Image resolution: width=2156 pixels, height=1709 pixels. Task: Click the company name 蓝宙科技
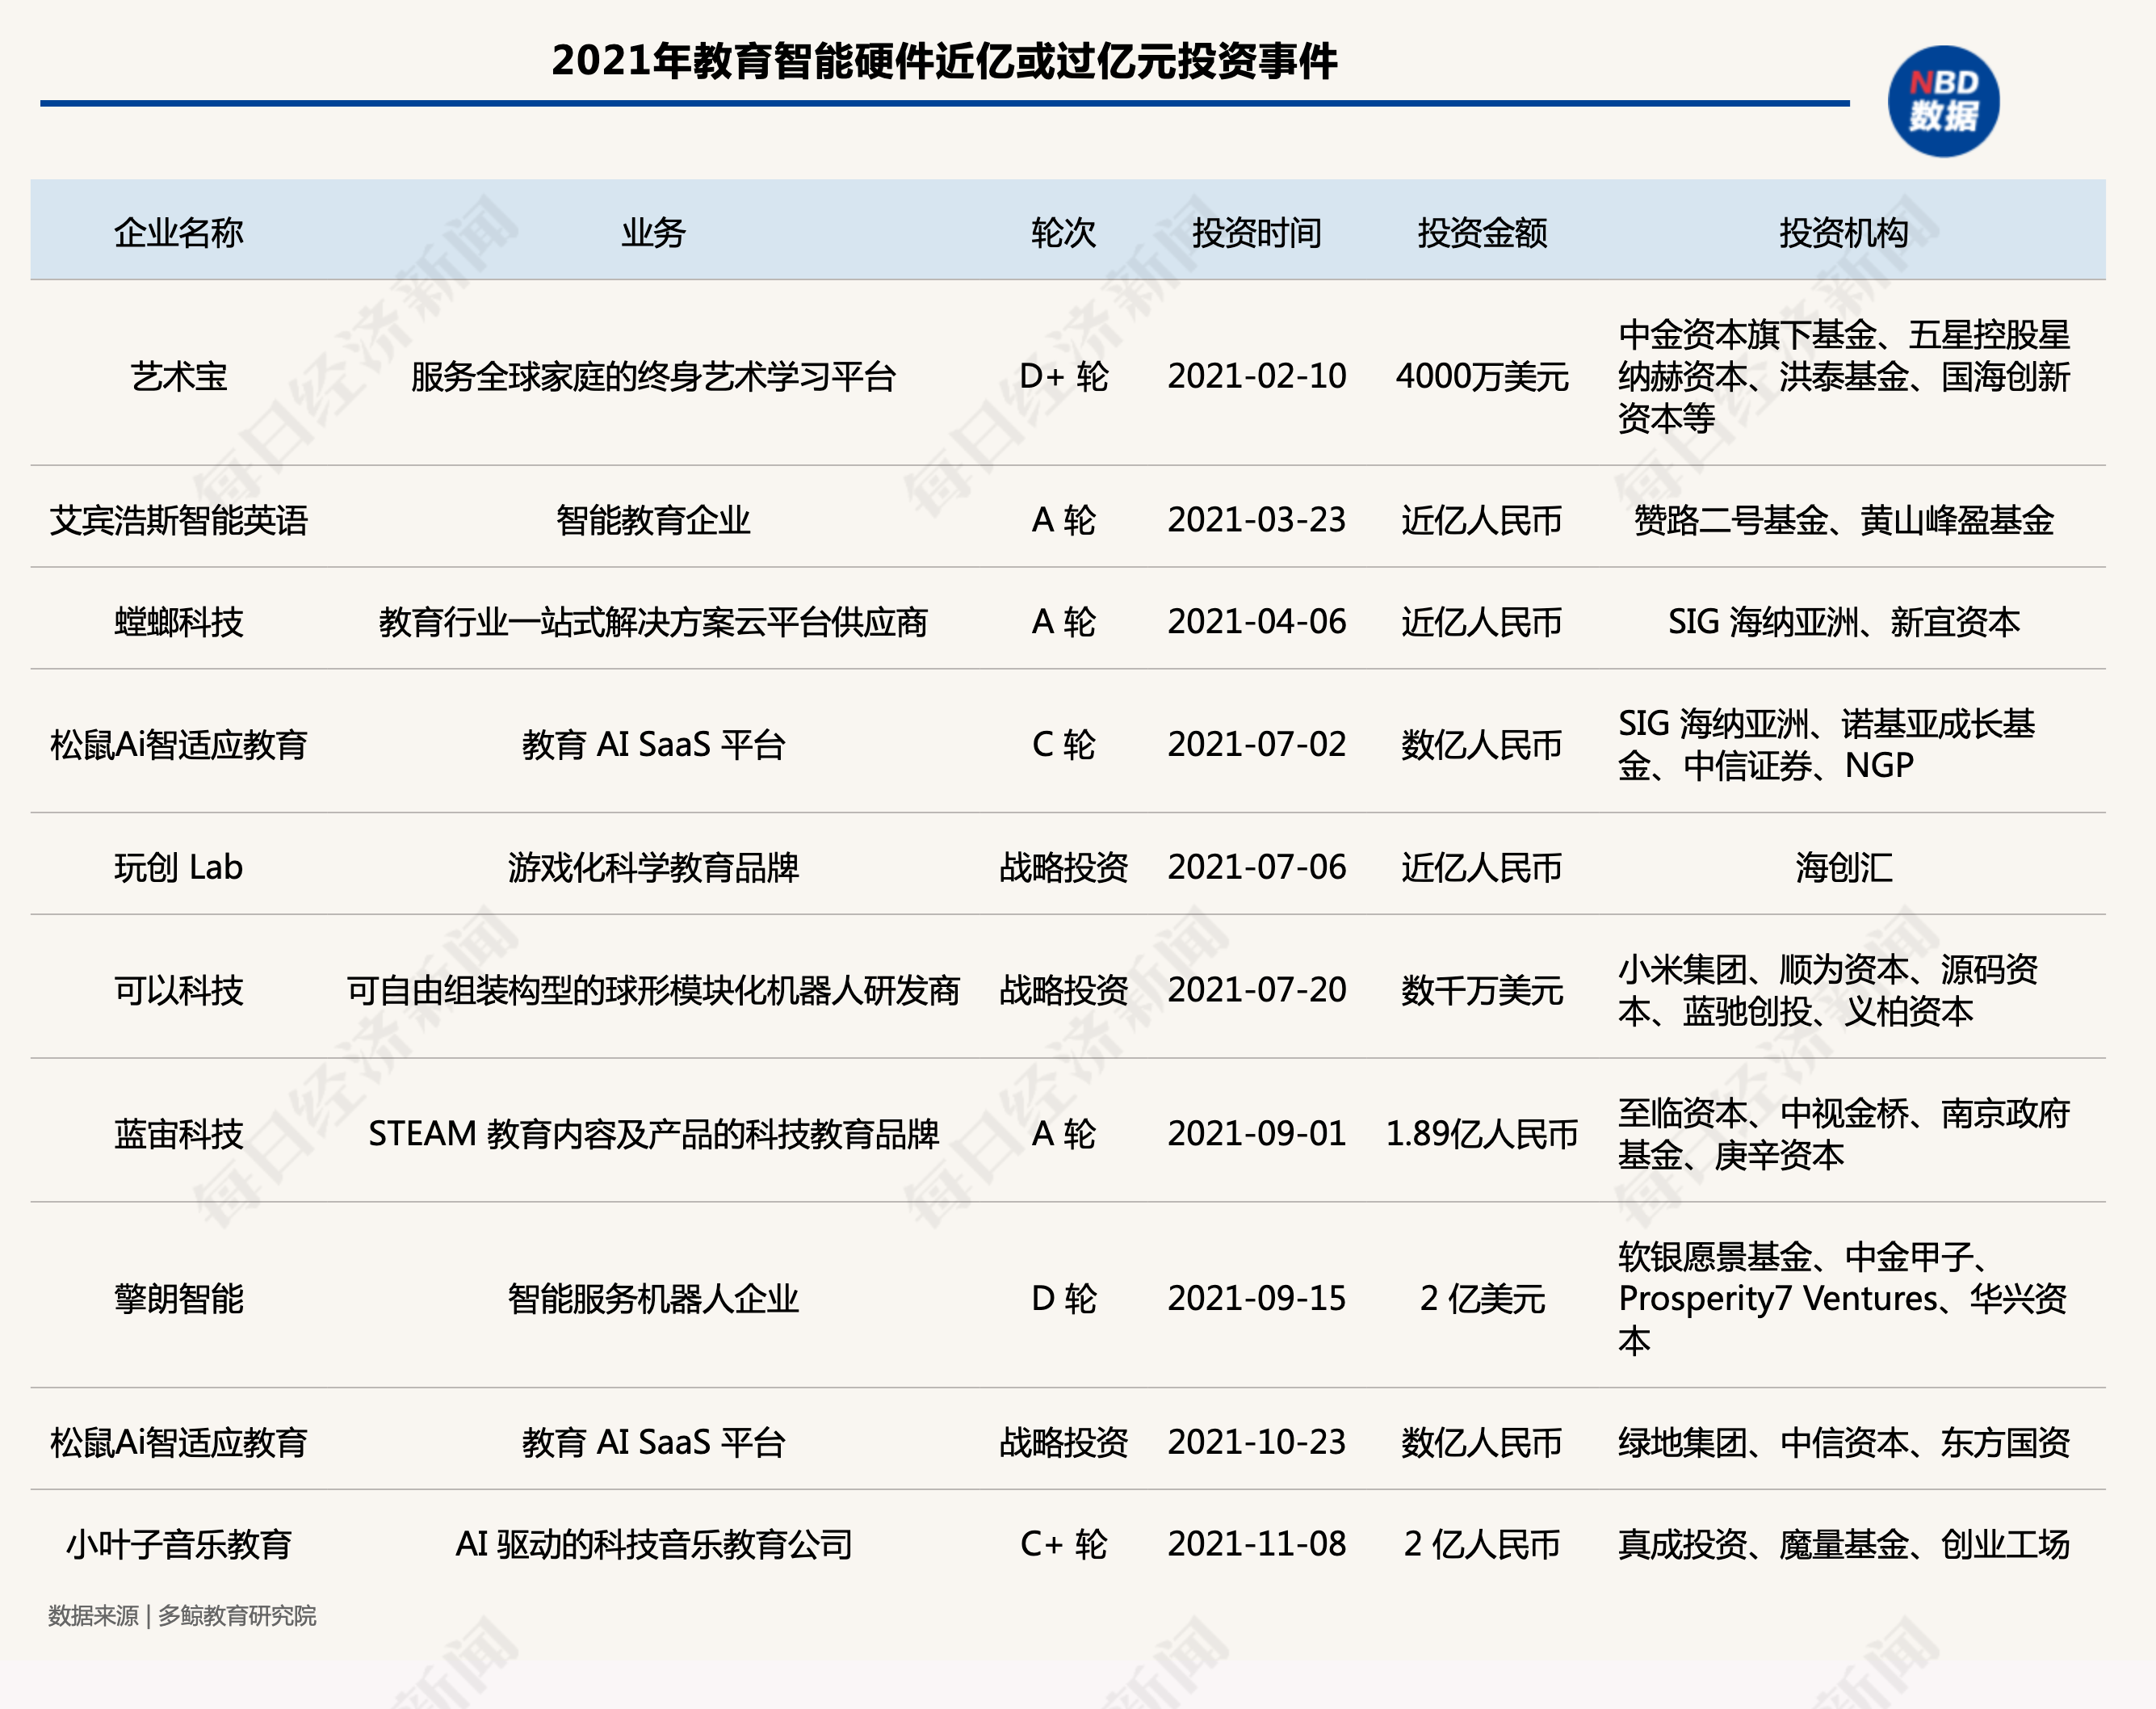pos(178,1135)
